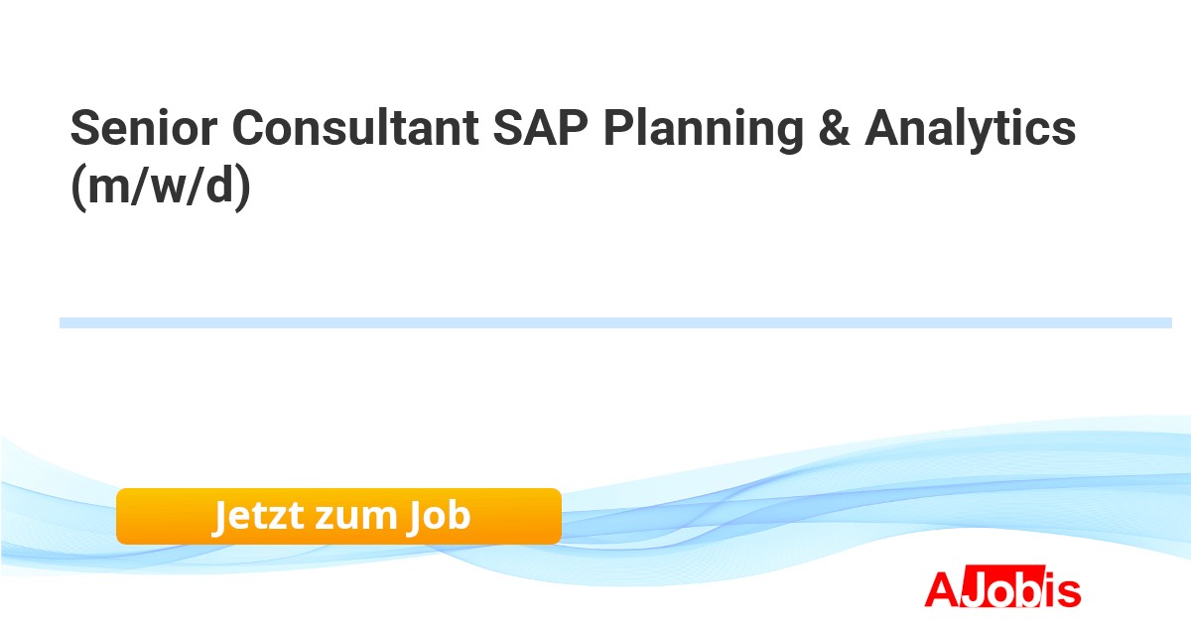Click the left end of the blue divider
1191x625 pixels.
66,322
